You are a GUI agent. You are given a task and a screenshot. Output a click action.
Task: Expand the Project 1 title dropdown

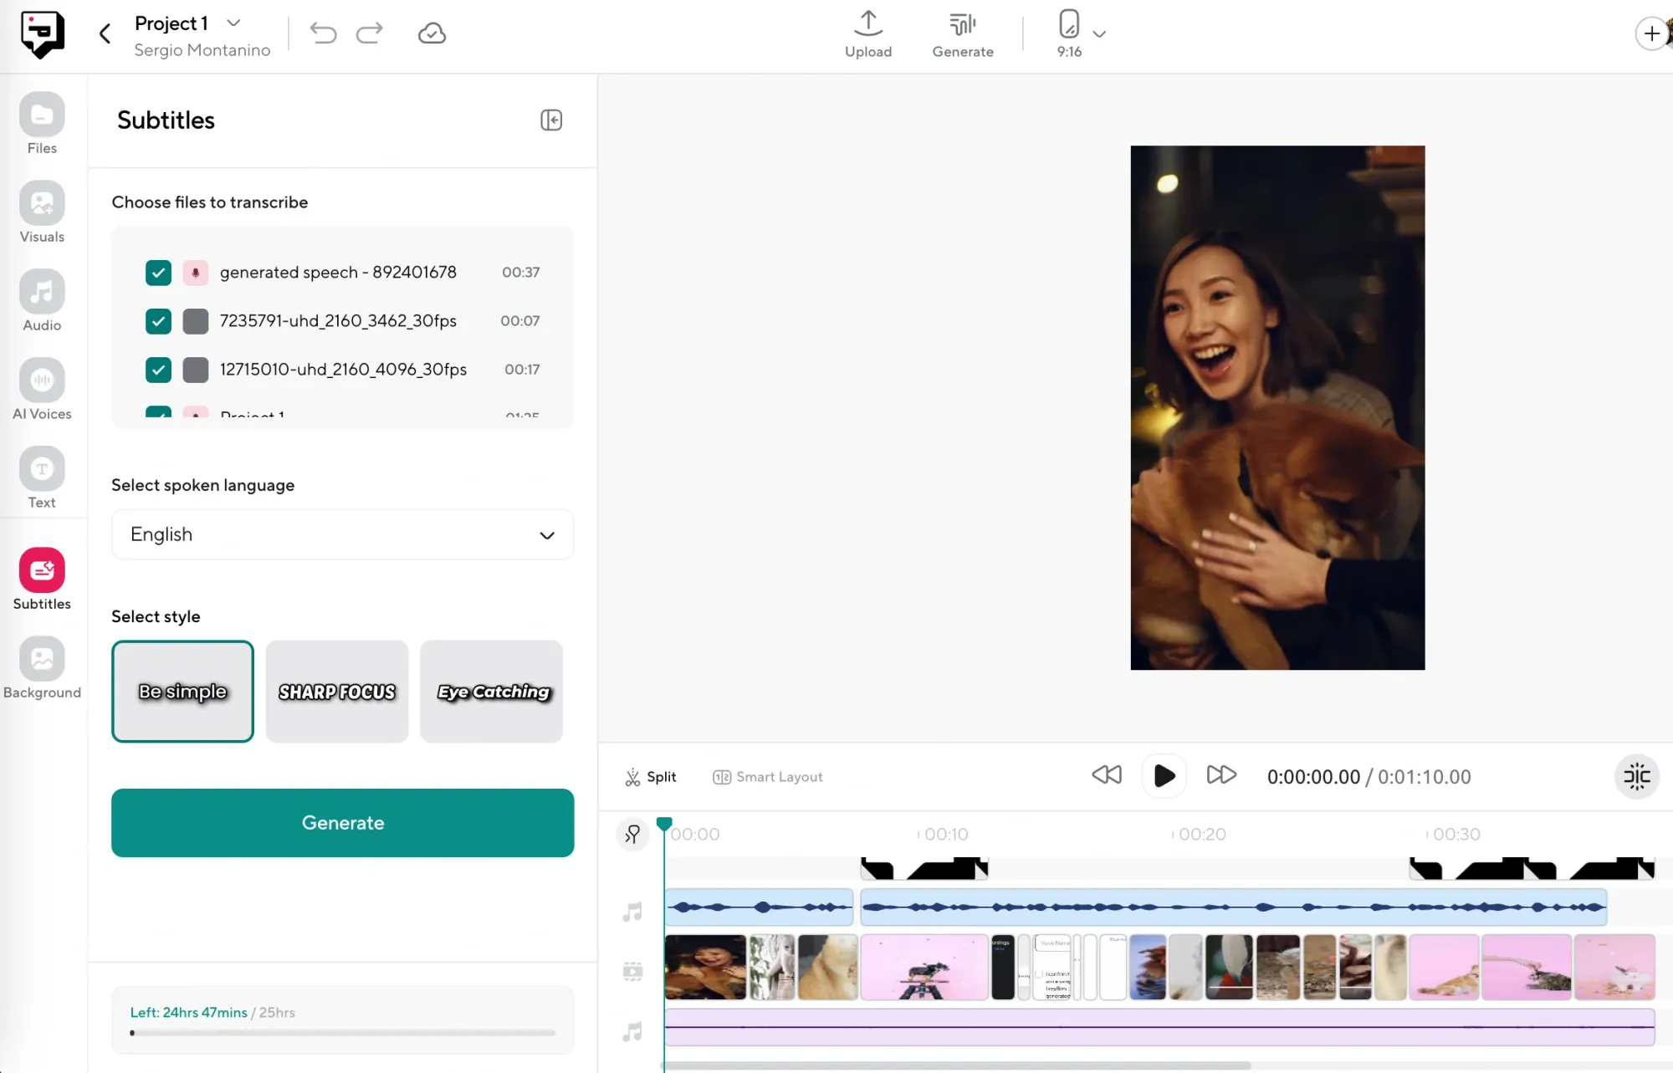coord(233,23)
